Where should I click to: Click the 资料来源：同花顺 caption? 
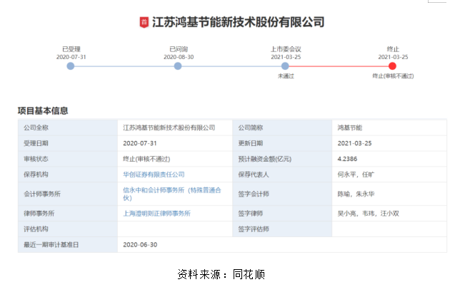click(x=221, y=274)
